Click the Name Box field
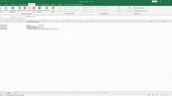The width and height of the screenshot is (172, 96). point(5,17)
